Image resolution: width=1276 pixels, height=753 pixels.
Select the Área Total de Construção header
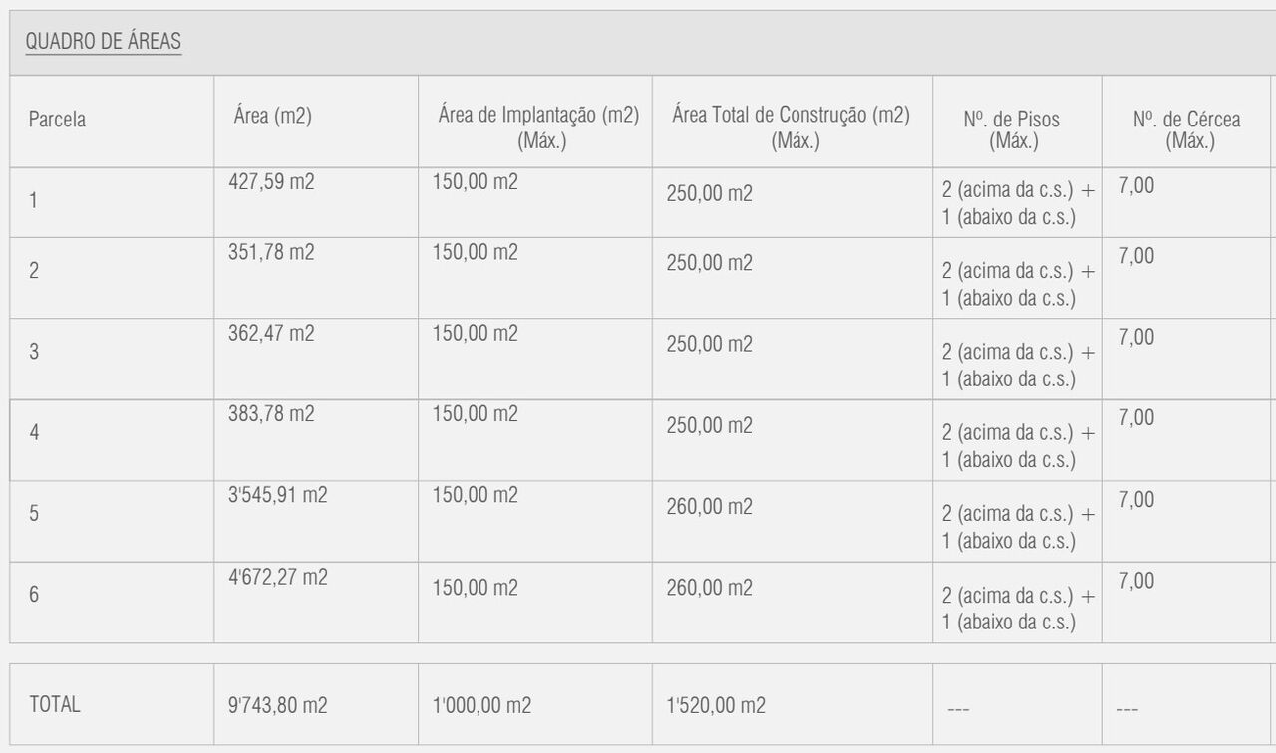(792, 126)
